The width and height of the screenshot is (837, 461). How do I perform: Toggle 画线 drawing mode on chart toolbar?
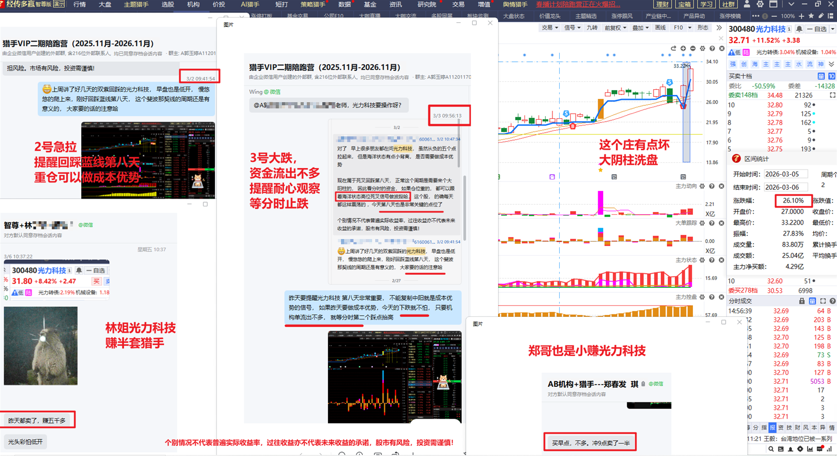click(x=660, y=28)
